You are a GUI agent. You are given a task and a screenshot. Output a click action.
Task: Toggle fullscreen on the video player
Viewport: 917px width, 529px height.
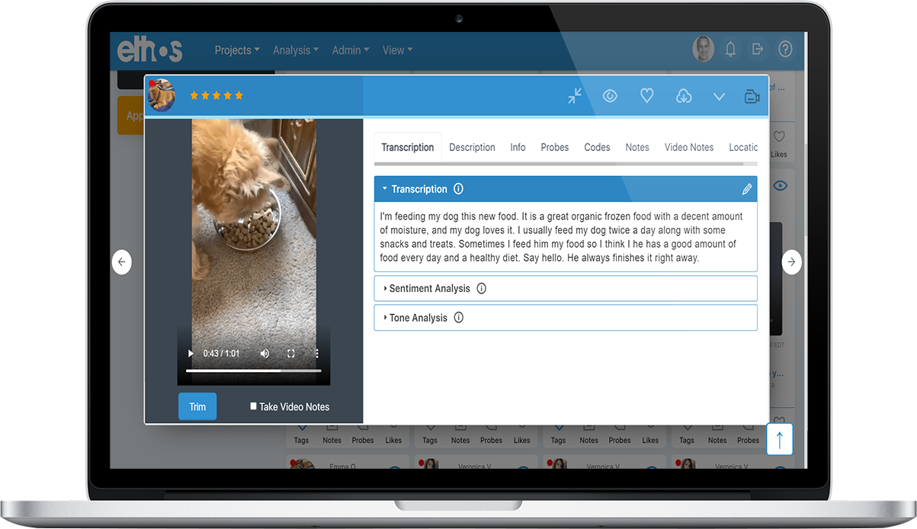coord(290,353)
